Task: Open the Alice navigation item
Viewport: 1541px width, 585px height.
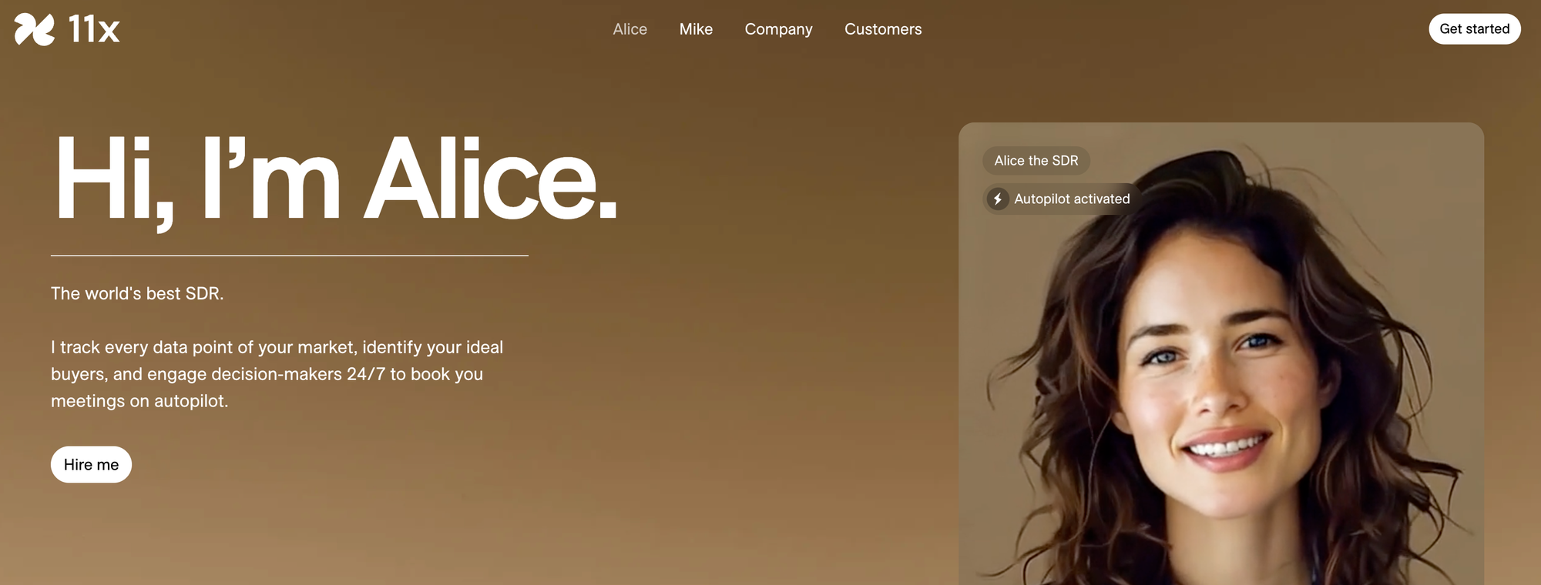Action: 629,29
